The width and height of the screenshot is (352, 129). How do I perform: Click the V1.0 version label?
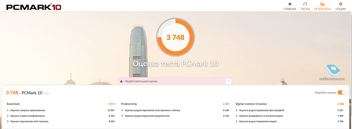click(x=46, y=94)
